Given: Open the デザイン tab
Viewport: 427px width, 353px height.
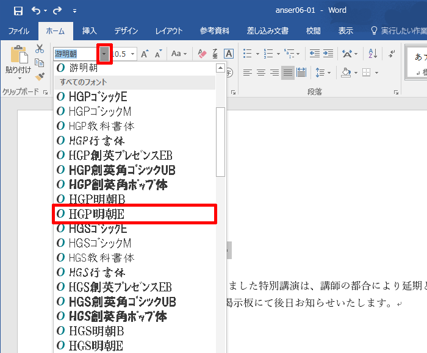Looking at the screenshot, I should pyautogui.click(x=126, y=31).
